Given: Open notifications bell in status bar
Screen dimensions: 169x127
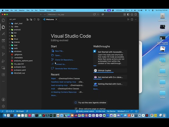Looking at the screenshot, I should coord(136,111).
